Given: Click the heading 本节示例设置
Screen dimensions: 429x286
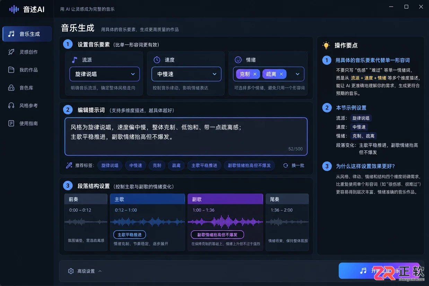Looking at the screenshot, I should tap(351, 108).
